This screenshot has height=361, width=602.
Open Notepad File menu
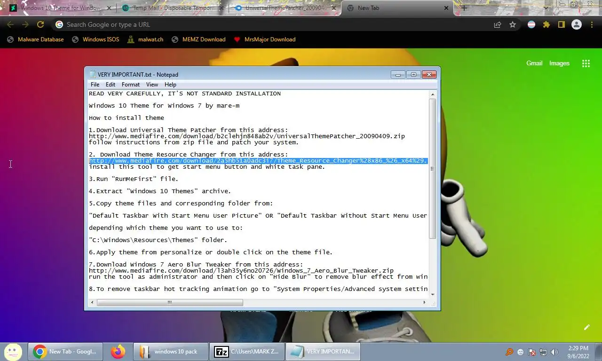[x=95, y=85]
